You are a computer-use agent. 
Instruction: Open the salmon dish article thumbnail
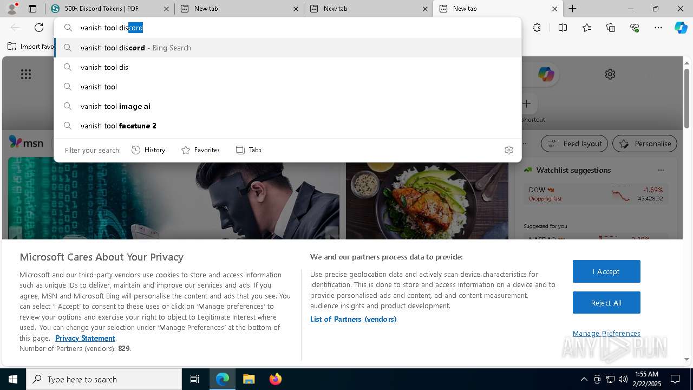tap(427, 200)
